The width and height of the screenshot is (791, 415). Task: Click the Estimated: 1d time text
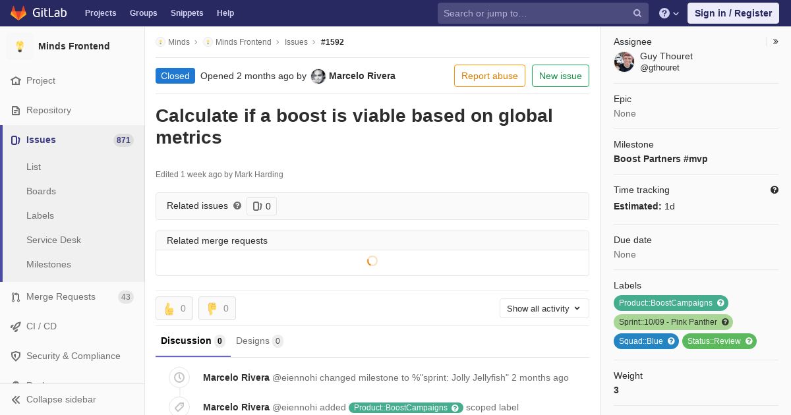click(644, 206)
